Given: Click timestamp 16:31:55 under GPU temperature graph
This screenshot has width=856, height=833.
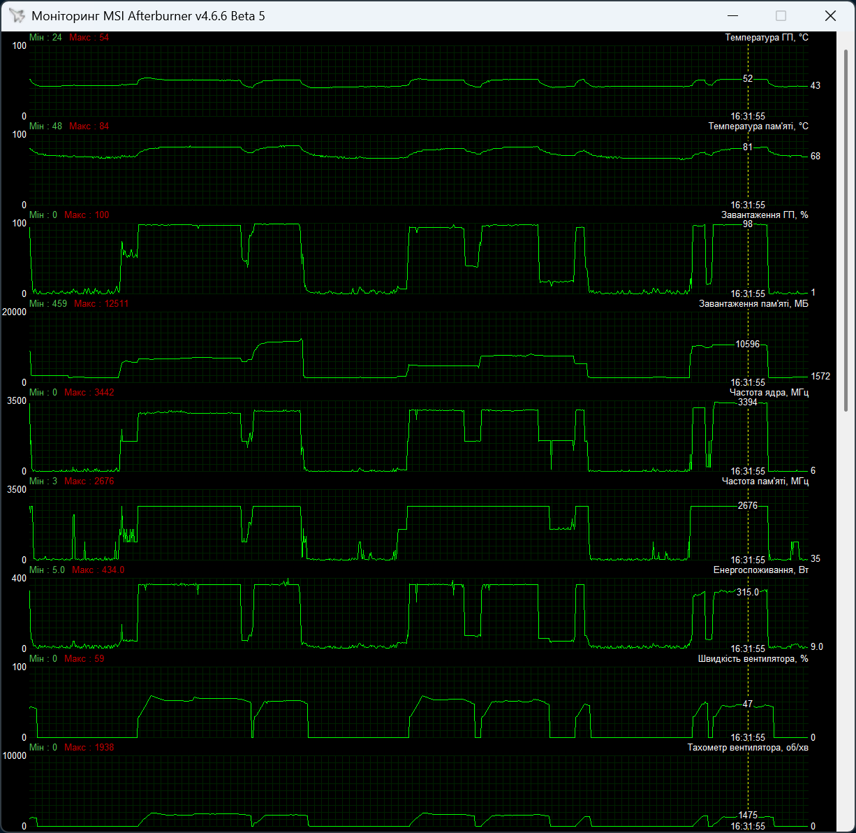Looking at the screenshot, I should pos(748,117).
